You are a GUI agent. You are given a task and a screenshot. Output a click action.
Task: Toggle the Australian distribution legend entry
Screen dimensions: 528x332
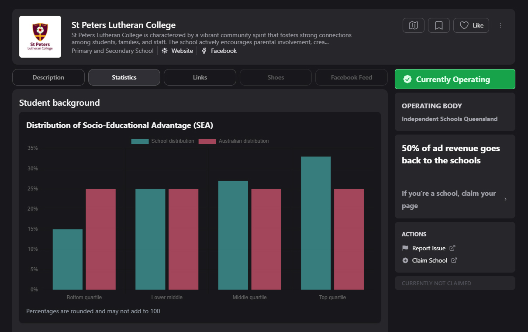click(x=234, y=141)
